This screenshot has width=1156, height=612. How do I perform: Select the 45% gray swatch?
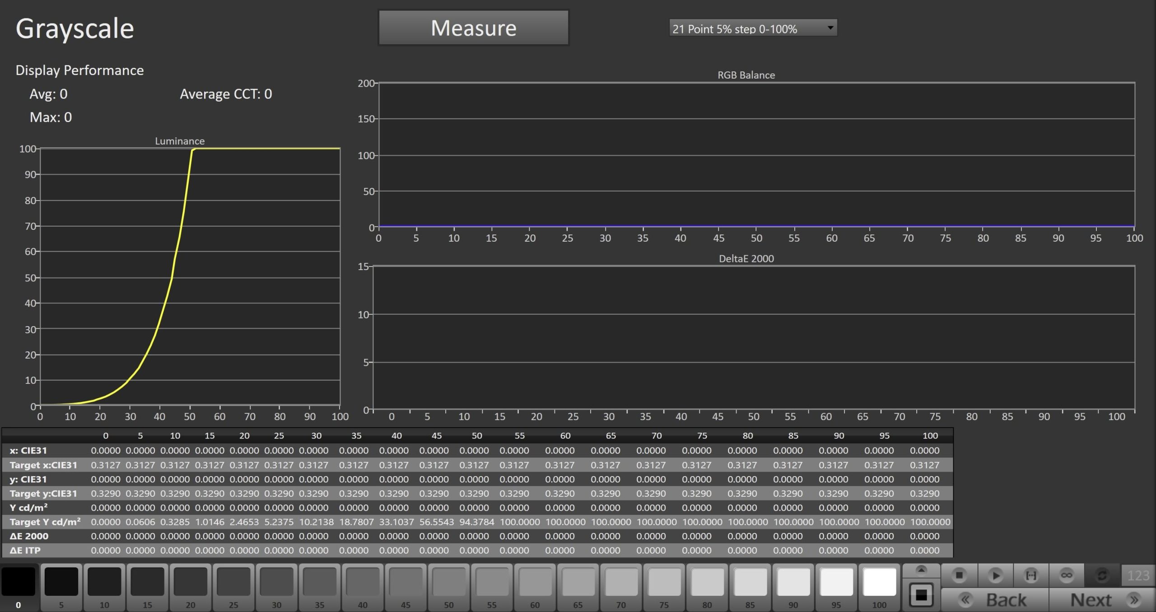(406, 587)
